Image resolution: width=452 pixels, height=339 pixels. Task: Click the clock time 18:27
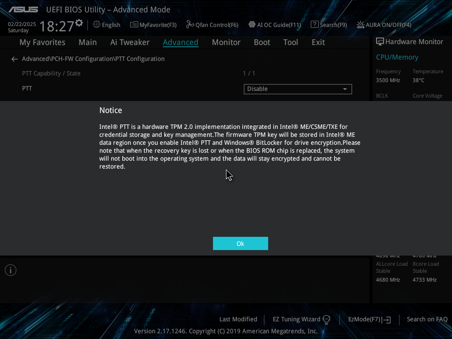click(57, 26)
